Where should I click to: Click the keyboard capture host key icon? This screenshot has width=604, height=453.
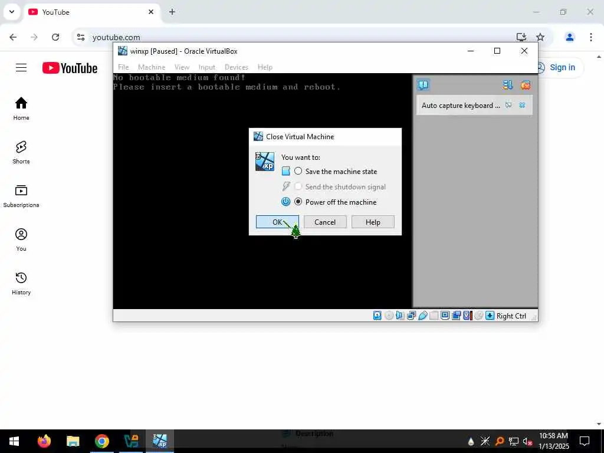pyautogui.click(x=490, y=316)
